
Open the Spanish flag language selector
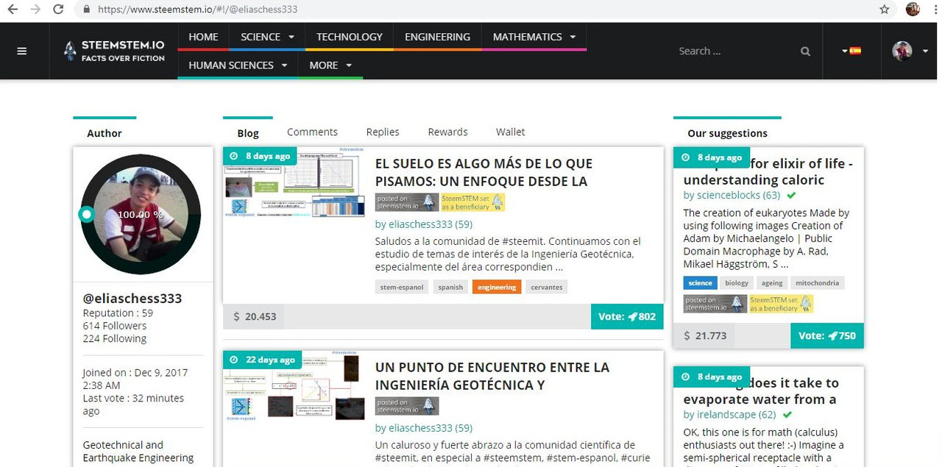pyautogui.click(x=851, y=51)
